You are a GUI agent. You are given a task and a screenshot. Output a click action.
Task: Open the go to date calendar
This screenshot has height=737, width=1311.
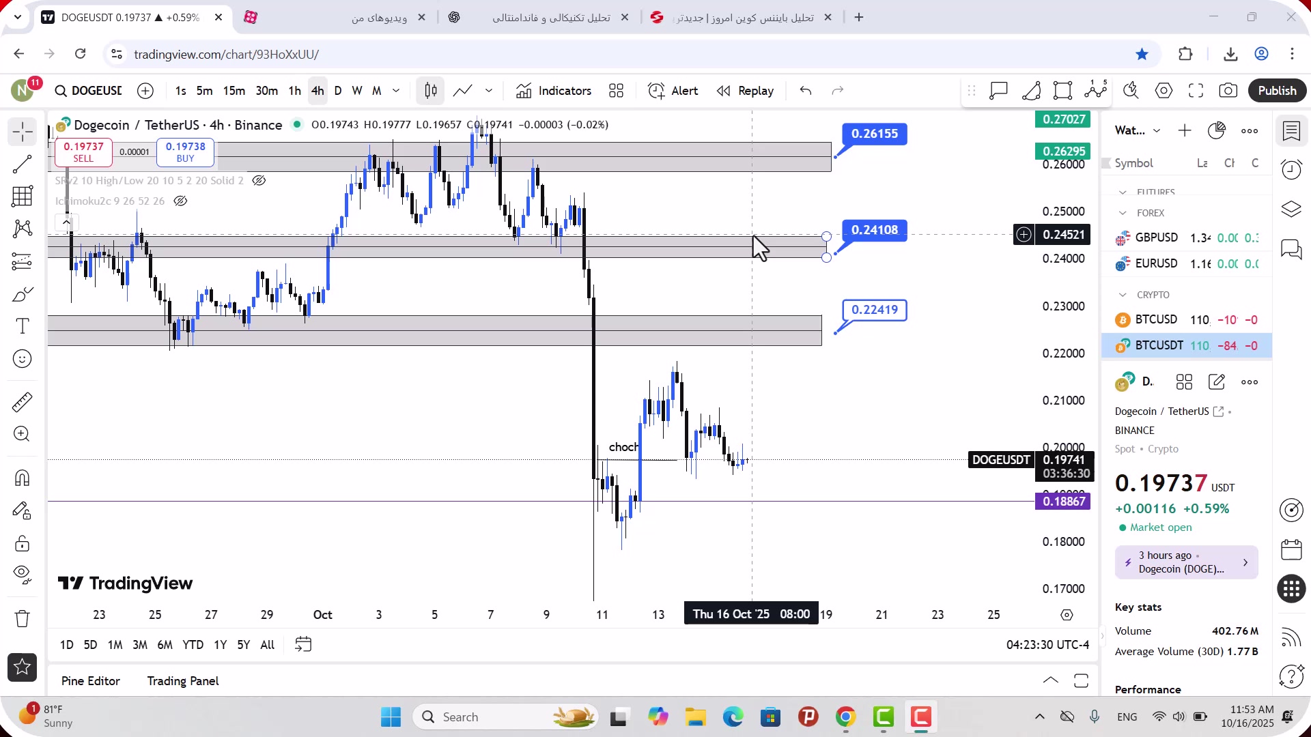(303, 645)
